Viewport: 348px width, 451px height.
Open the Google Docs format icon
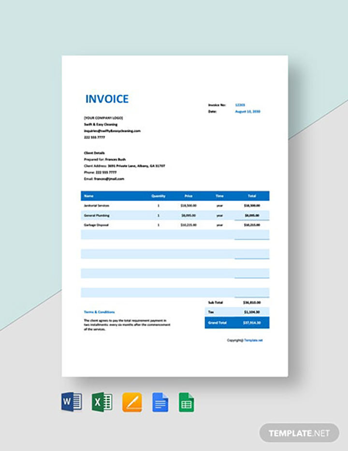coord(160,402)
